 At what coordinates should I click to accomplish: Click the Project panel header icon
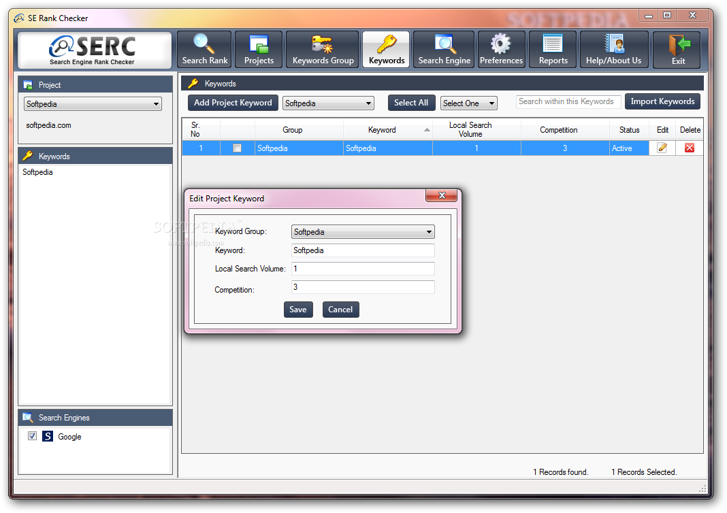(28, 85)
